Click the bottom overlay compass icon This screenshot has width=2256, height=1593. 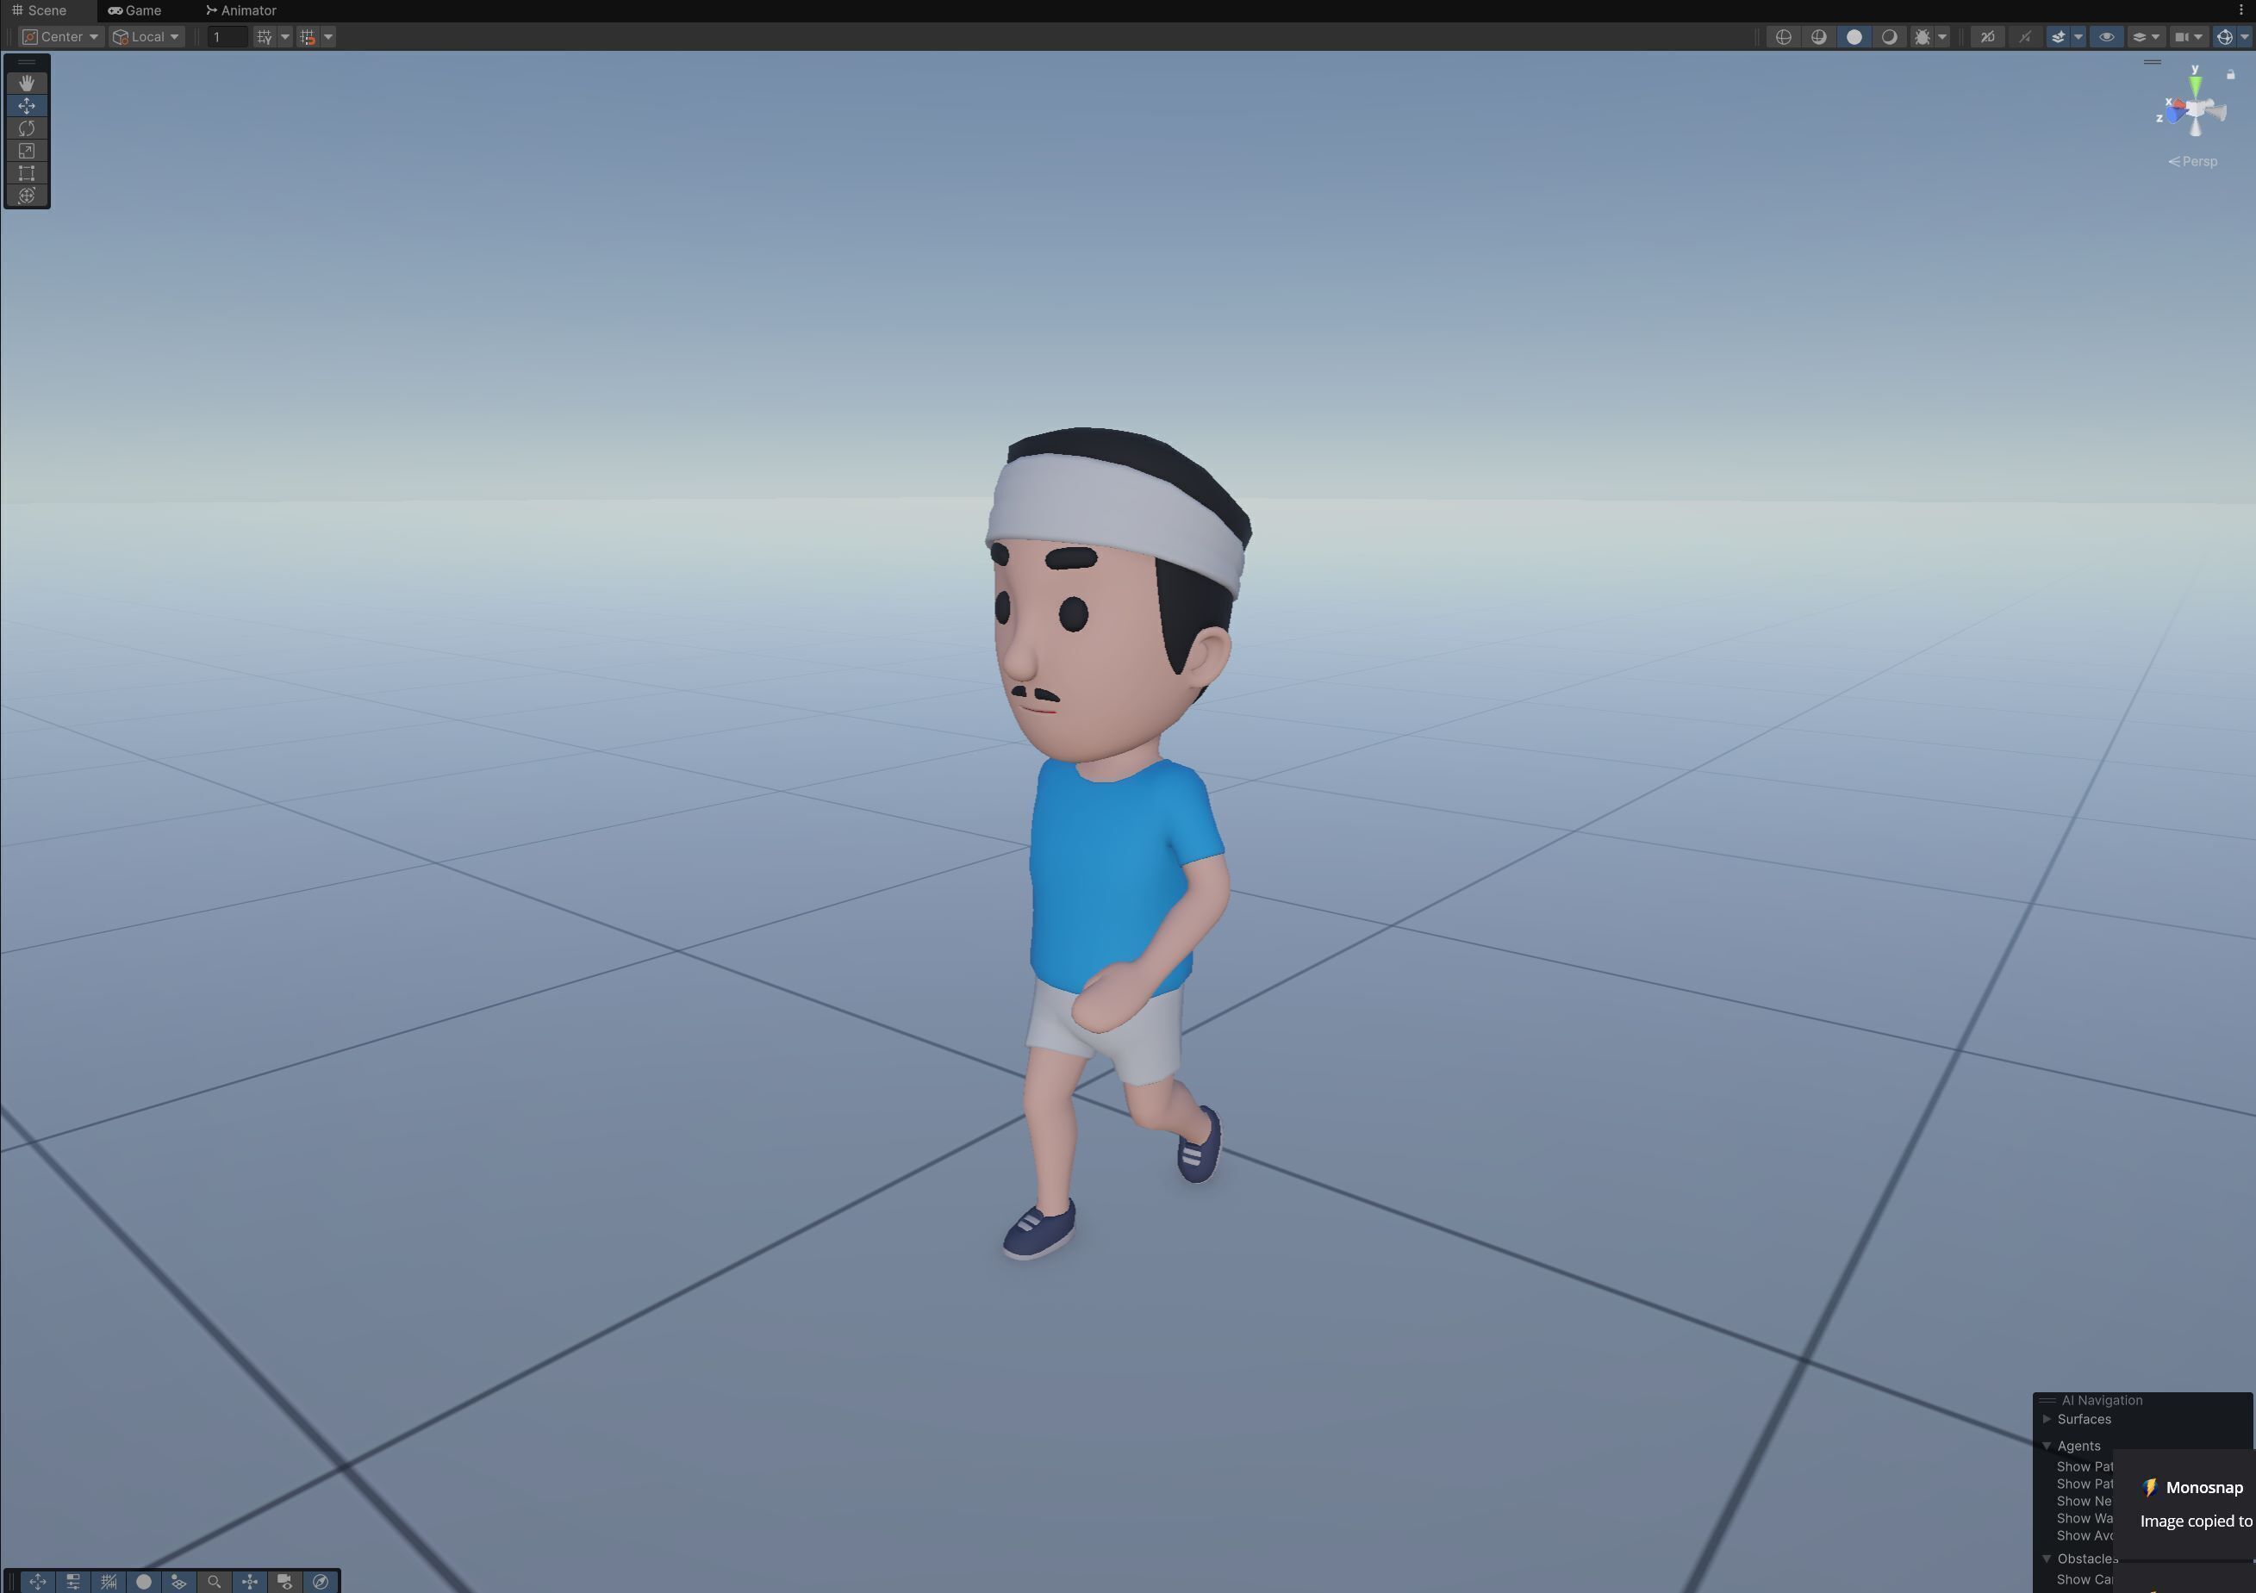(321, 1581)
